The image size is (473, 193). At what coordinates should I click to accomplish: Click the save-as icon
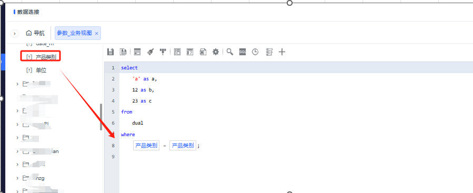pyautogui.click(x=123, y=52)
